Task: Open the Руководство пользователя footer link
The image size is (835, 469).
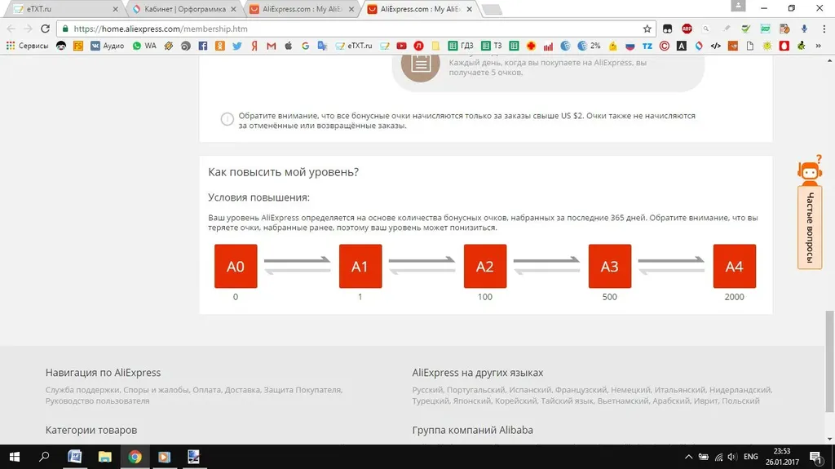Action: (98, 400)
